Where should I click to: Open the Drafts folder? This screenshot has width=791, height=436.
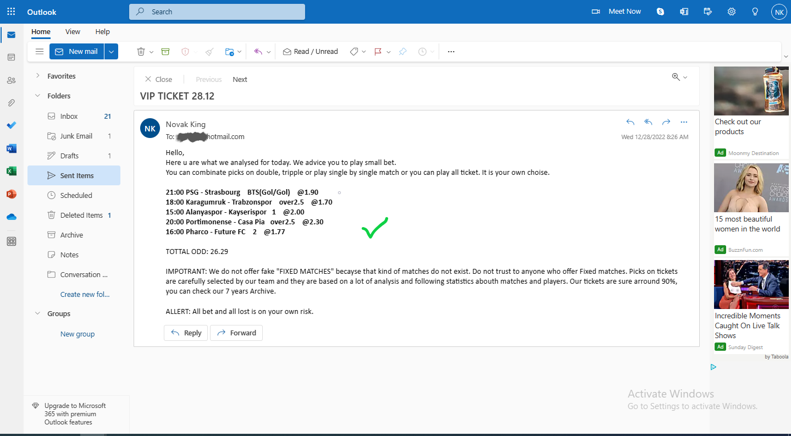click(74, 156)
